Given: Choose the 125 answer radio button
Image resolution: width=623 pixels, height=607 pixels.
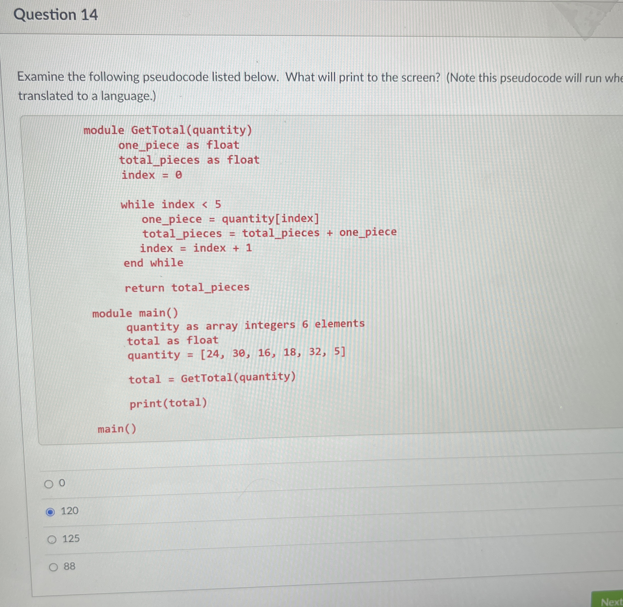Looking at the screenshot, I should coord(52,540).
